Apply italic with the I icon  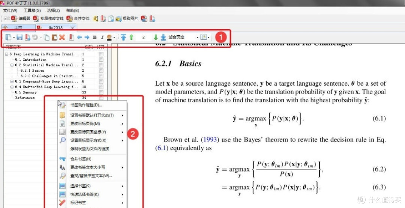point(102,37)
